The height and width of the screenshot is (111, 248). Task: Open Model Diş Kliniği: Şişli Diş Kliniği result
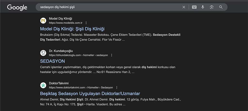(72, 29)
